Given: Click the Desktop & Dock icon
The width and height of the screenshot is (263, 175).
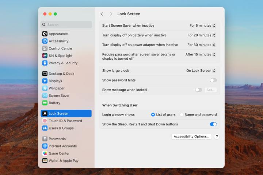Looking at the screenshot, I should (45, 74).
